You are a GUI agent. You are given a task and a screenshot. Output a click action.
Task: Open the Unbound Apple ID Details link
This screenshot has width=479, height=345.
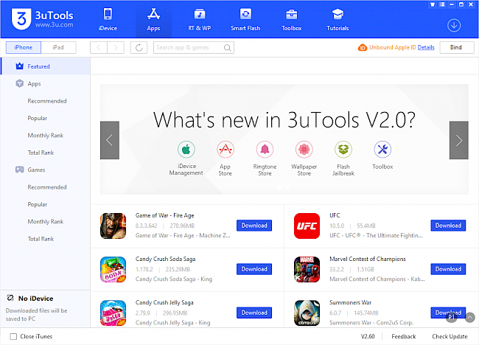[426, 47]
